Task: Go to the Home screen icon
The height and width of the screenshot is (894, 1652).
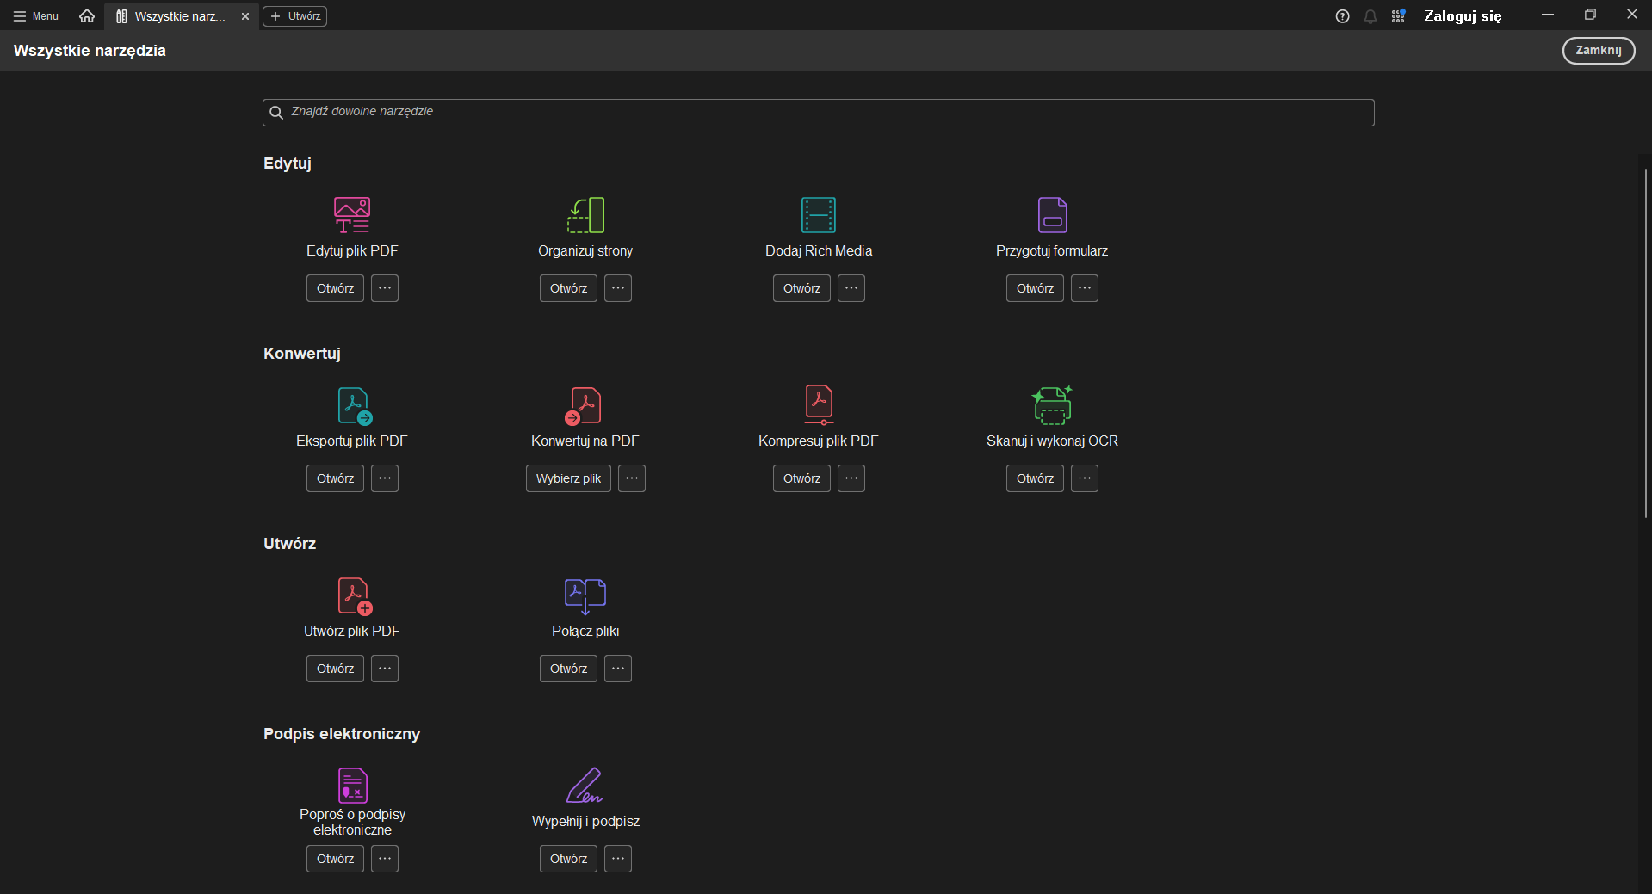Action: (87, 15)
